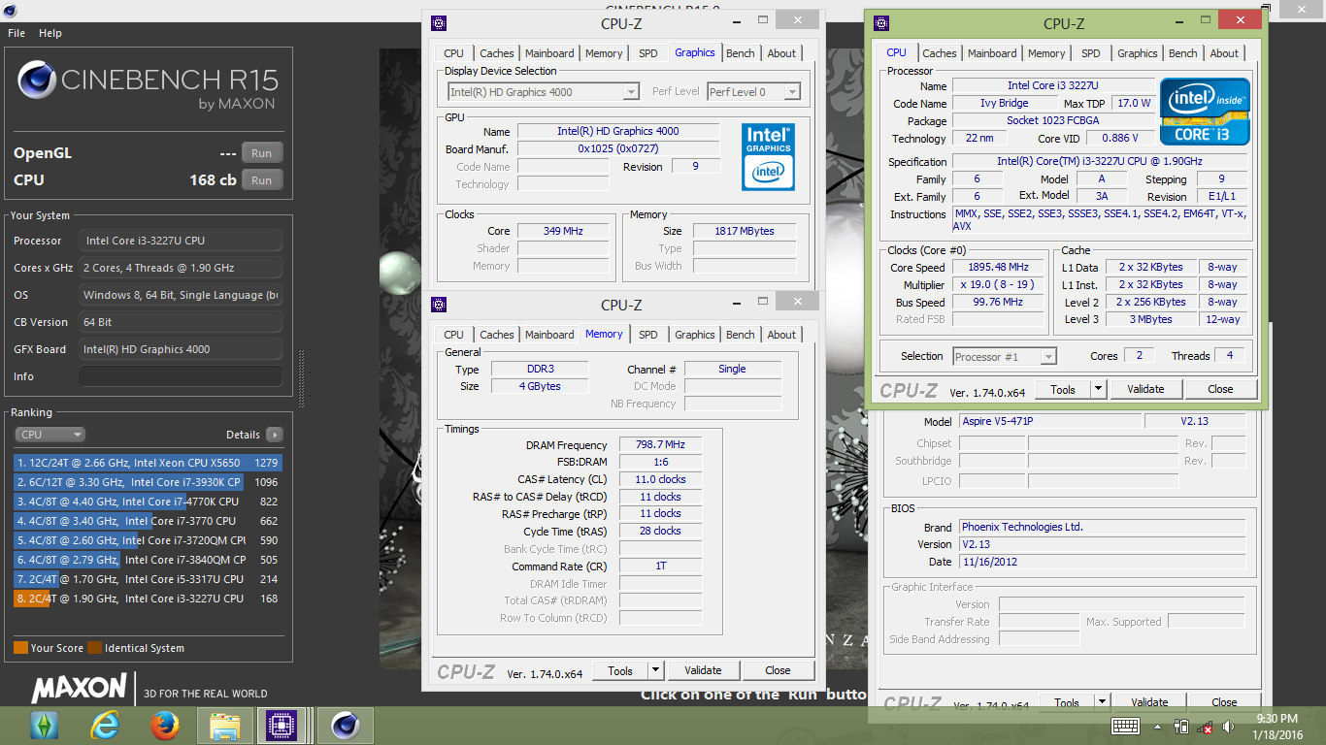Open network status tray icon
1326x745 pixels.
1205,727
